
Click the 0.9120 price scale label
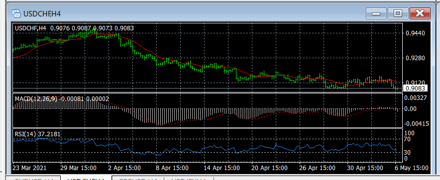pos(415,83)
